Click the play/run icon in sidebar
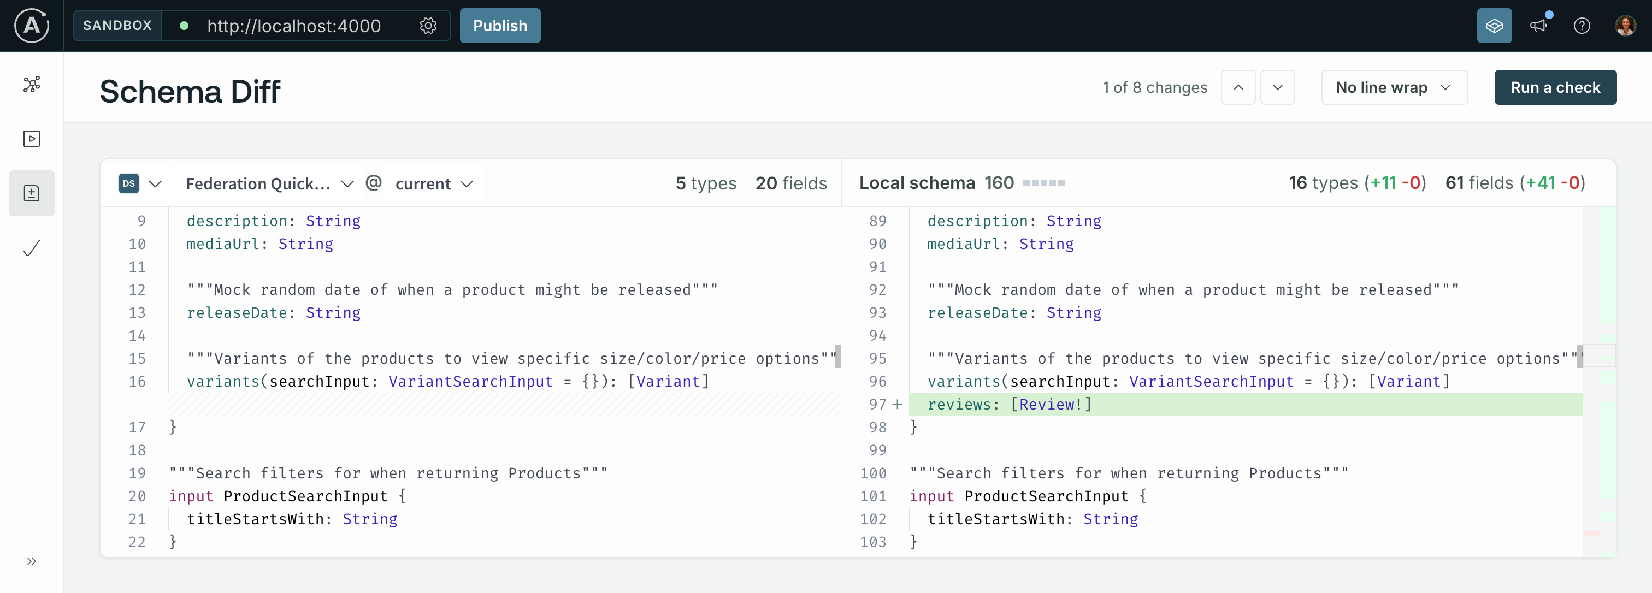 32,138
